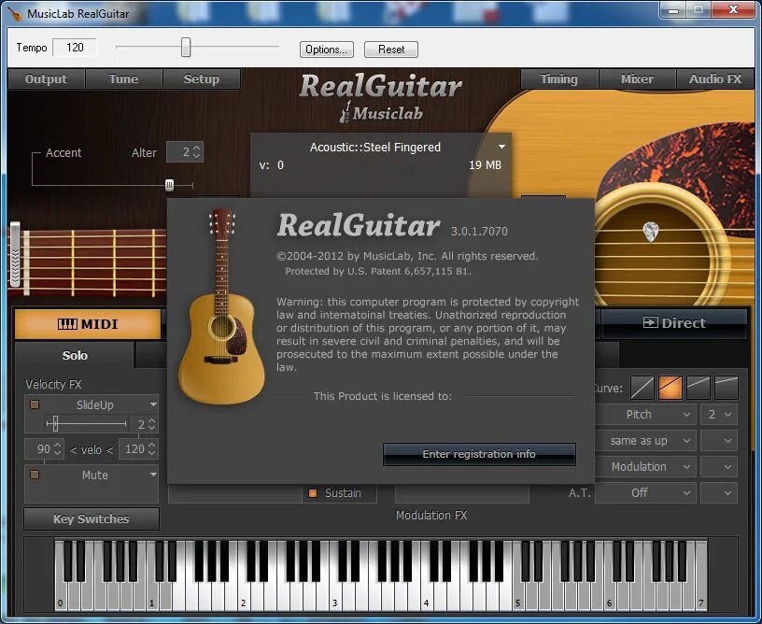Click Enter registration info button
This screenshot has width=762, height=624.
479,454
